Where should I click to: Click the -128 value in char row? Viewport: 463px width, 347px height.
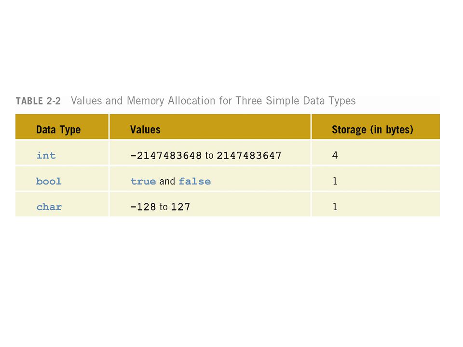point(143,207)
